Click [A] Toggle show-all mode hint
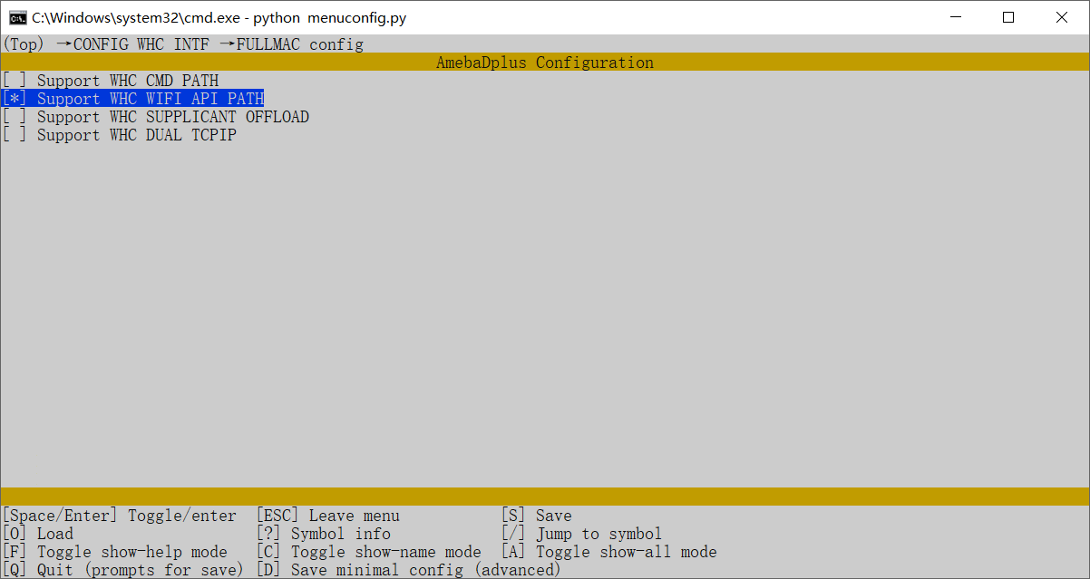Viewport: 1090px width, 579px height. [608, 552]
